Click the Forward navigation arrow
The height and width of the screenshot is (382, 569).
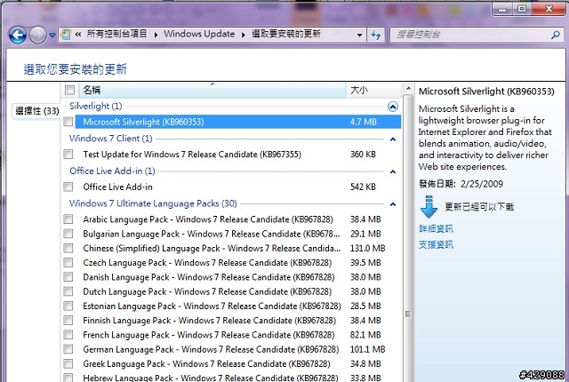click(37, 36)
